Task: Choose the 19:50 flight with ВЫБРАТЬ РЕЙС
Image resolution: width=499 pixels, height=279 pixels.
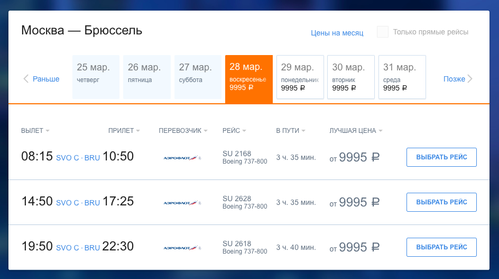Action: tap(441, 247)
